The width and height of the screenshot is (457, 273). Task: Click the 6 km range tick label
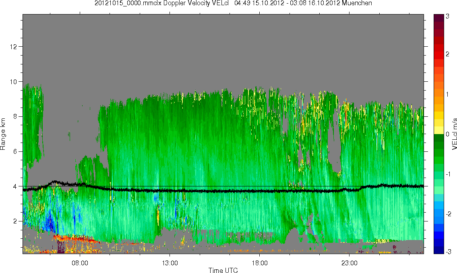15,151
